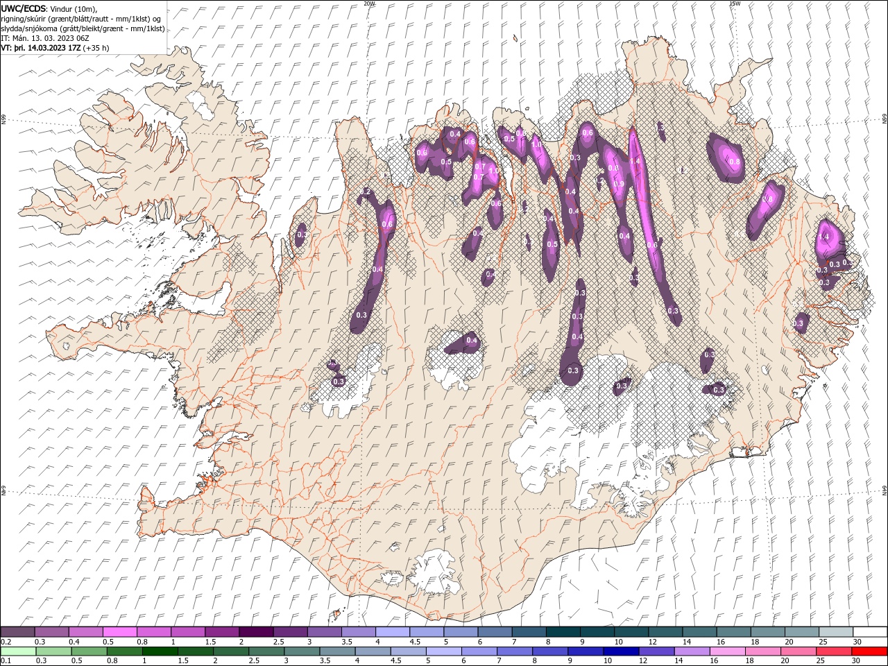This screenshot has height=666, width=888.
Task: Click the lower legend swatch between 0.3 and 0.5
Action: (x=54, y=651)
